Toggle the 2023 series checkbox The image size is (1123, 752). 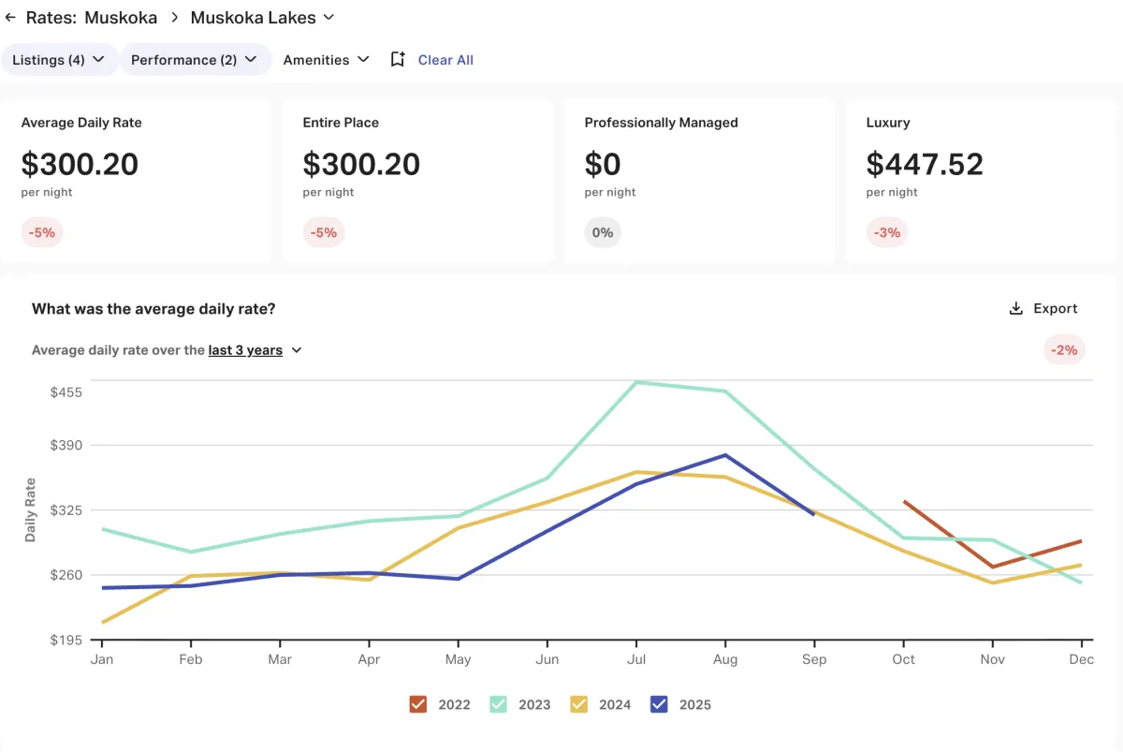(499, 704)
